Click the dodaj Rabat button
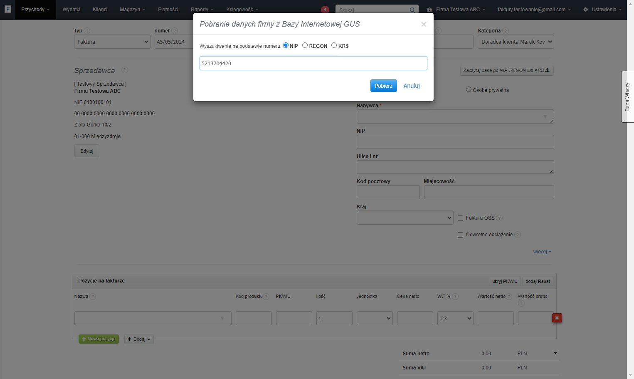 point(538,281)
